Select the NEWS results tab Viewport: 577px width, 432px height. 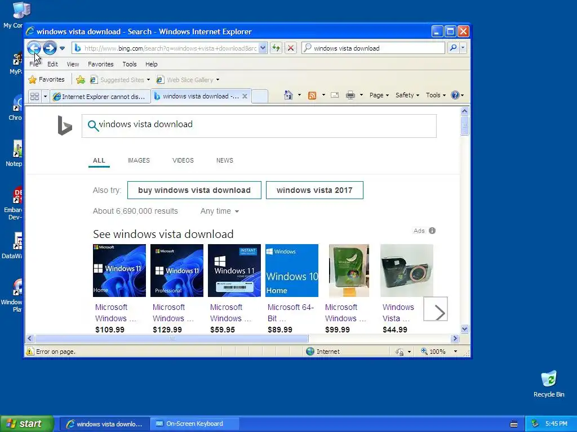[225, 160]
